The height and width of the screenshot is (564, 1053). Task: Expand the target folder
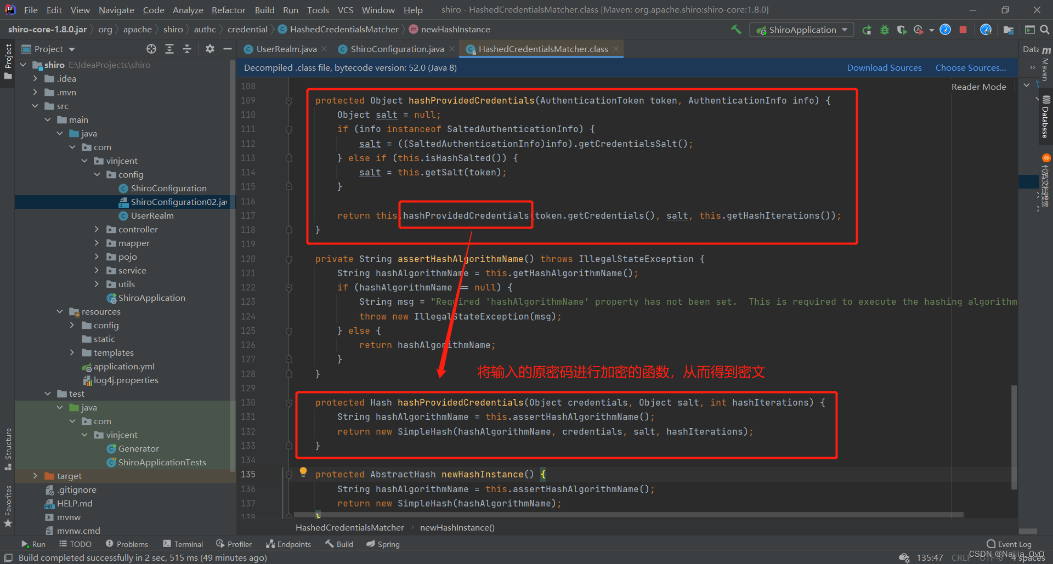(x=35, y=476)
